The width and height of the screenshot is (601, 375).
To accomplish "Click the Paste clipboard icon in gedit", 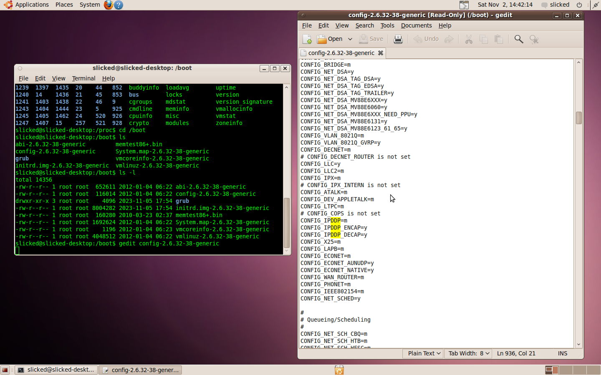I will tap(499, 39).
